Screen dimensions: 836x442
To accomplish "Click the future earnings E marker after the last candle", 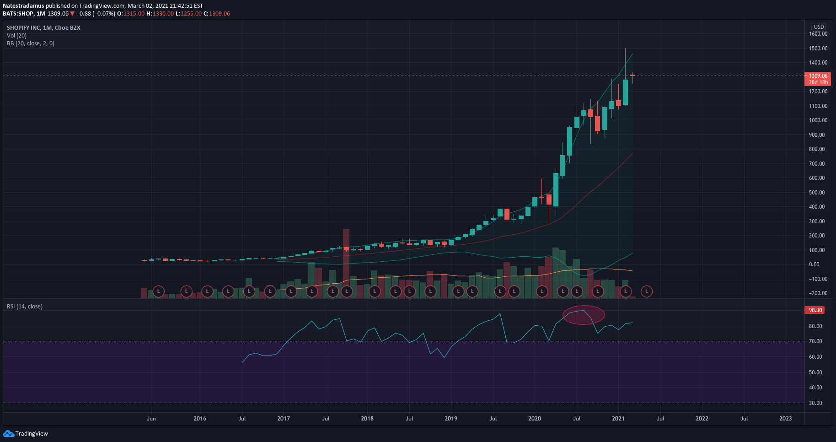I will [x=647, y=291].
